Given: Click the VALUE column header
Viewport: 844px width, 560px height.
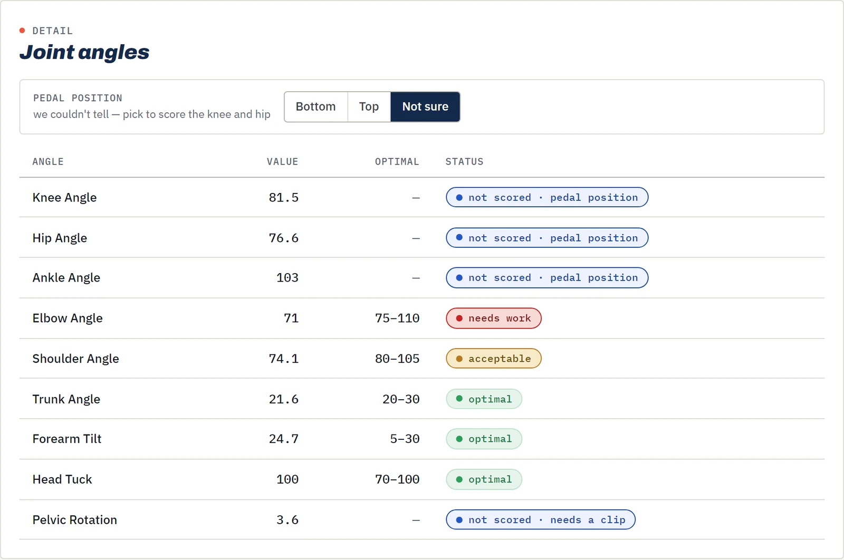Looking at the screenshot, I should tap(282, 162).
